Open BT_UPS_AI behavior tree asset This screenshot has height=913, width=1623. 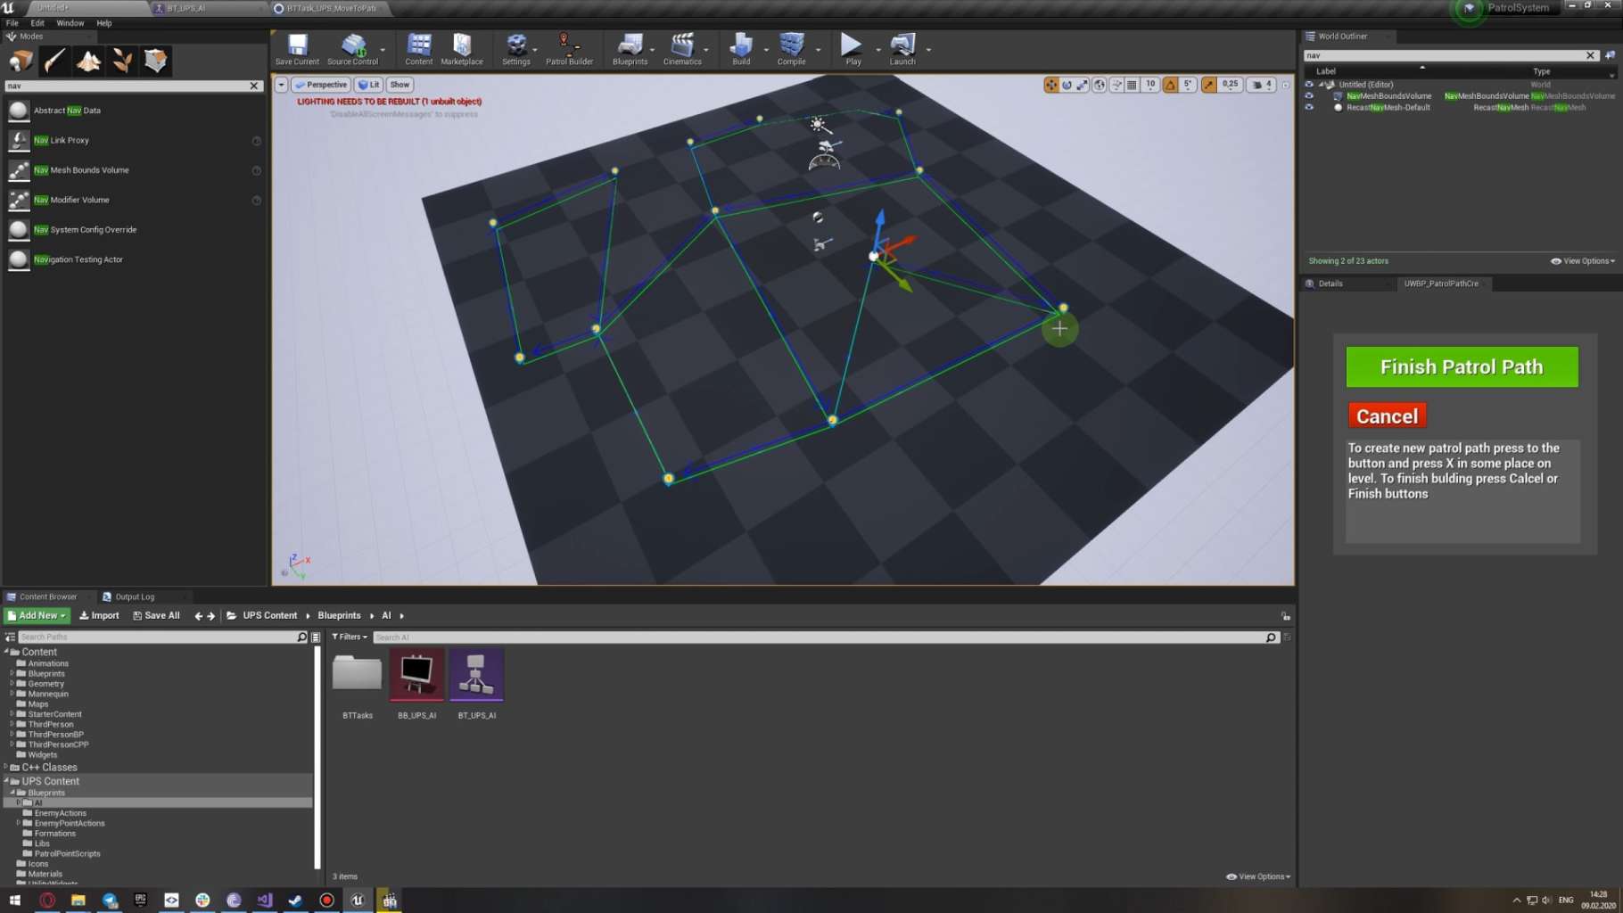coord(476,684)
